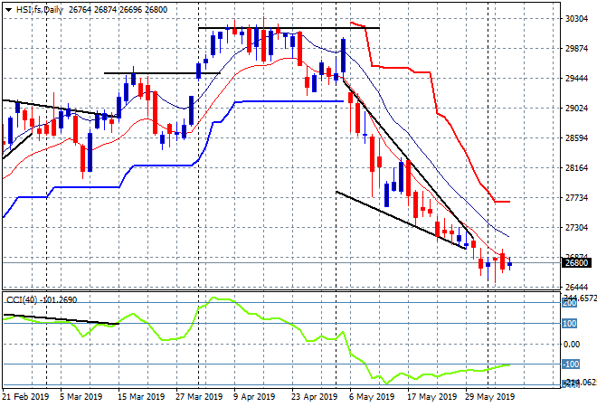Screen dimensions: 597x407
Task: Select the CCI(40) indicator label
Action: click(22, 300)
